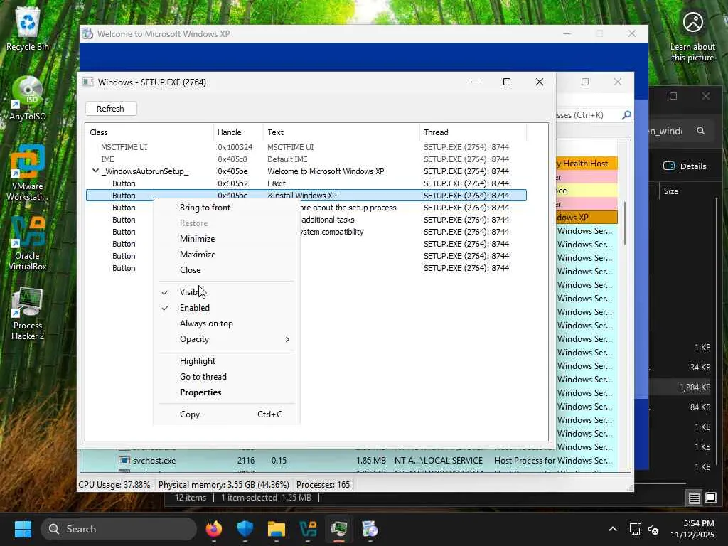Sort by the Thread column header
728x546 pixels.
click(473, 132)
